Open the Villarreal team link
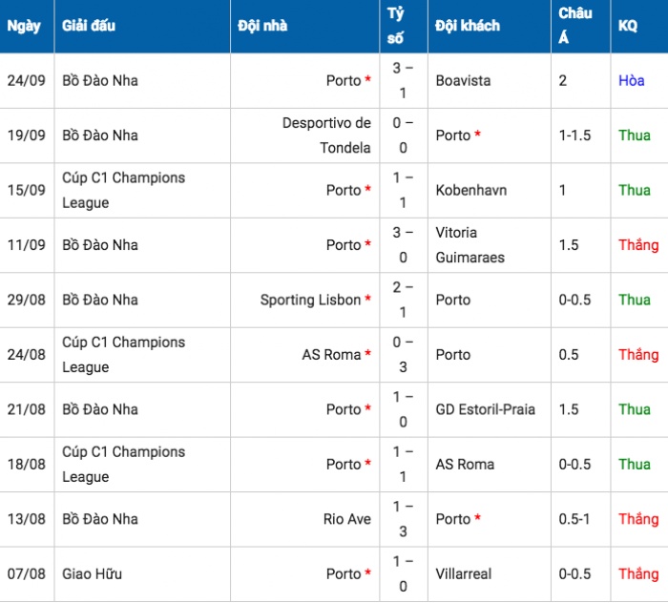The image size is (668, 603). click(464, 574)
